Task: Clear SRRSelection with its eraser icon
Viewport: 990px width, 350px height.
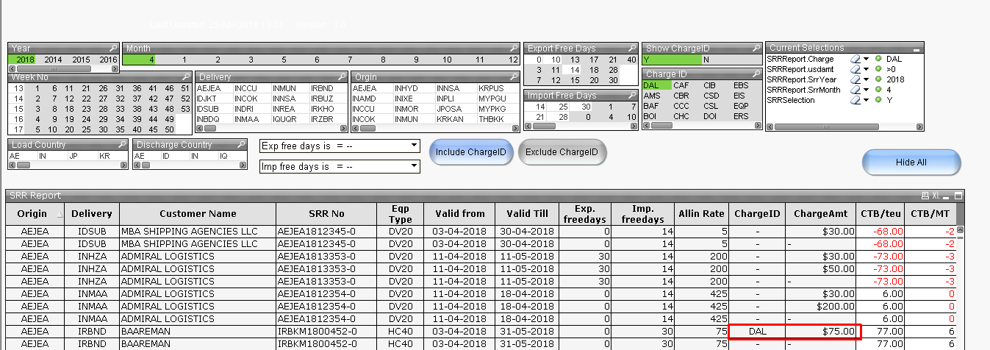Action: tap(856, 100)
